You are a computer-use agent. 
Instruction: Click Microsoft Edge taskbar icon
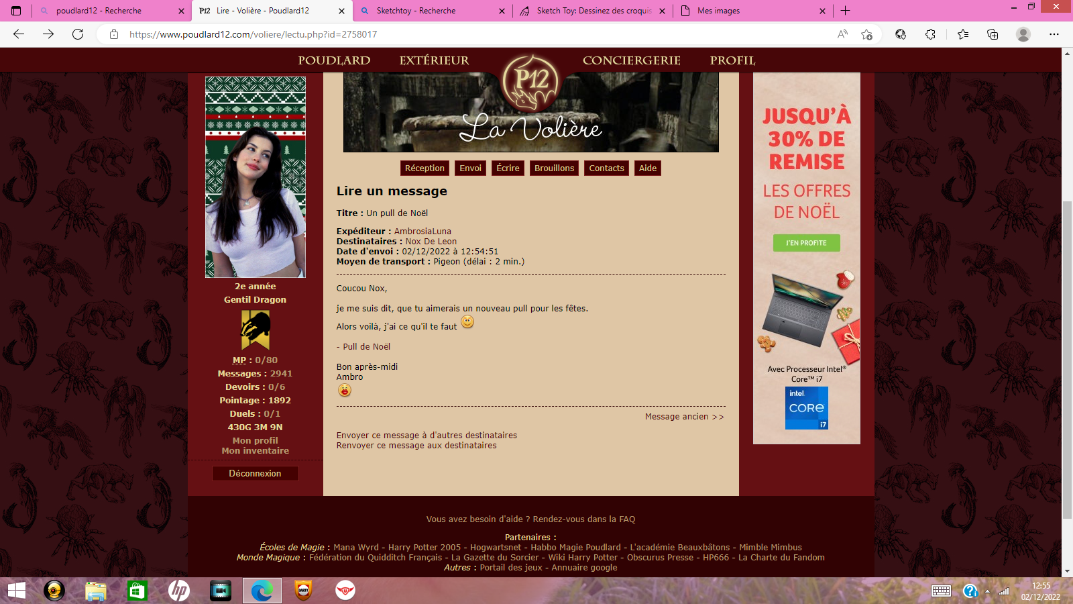click(262, 591)
